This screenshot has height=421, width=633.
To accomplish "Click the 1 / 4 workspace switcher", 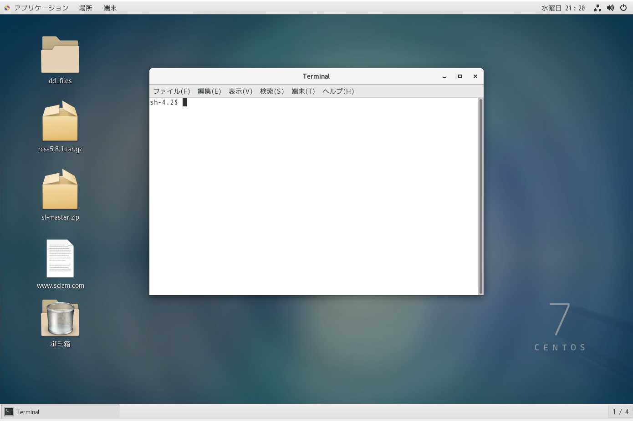I will click(x=620, y=412).
